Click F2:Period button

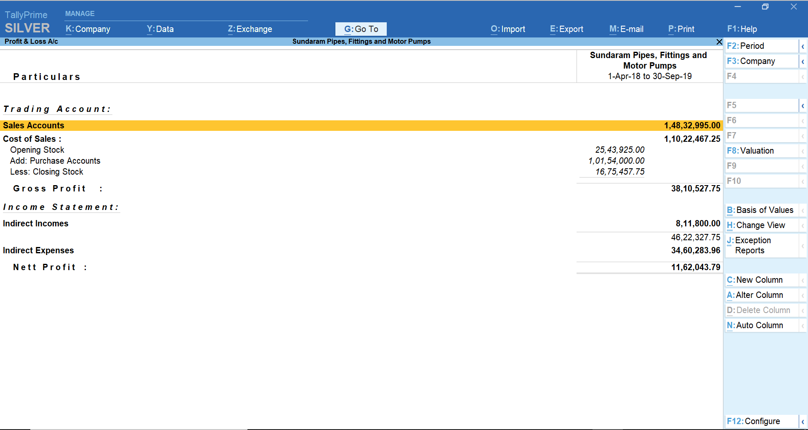(x=762, y=46)
